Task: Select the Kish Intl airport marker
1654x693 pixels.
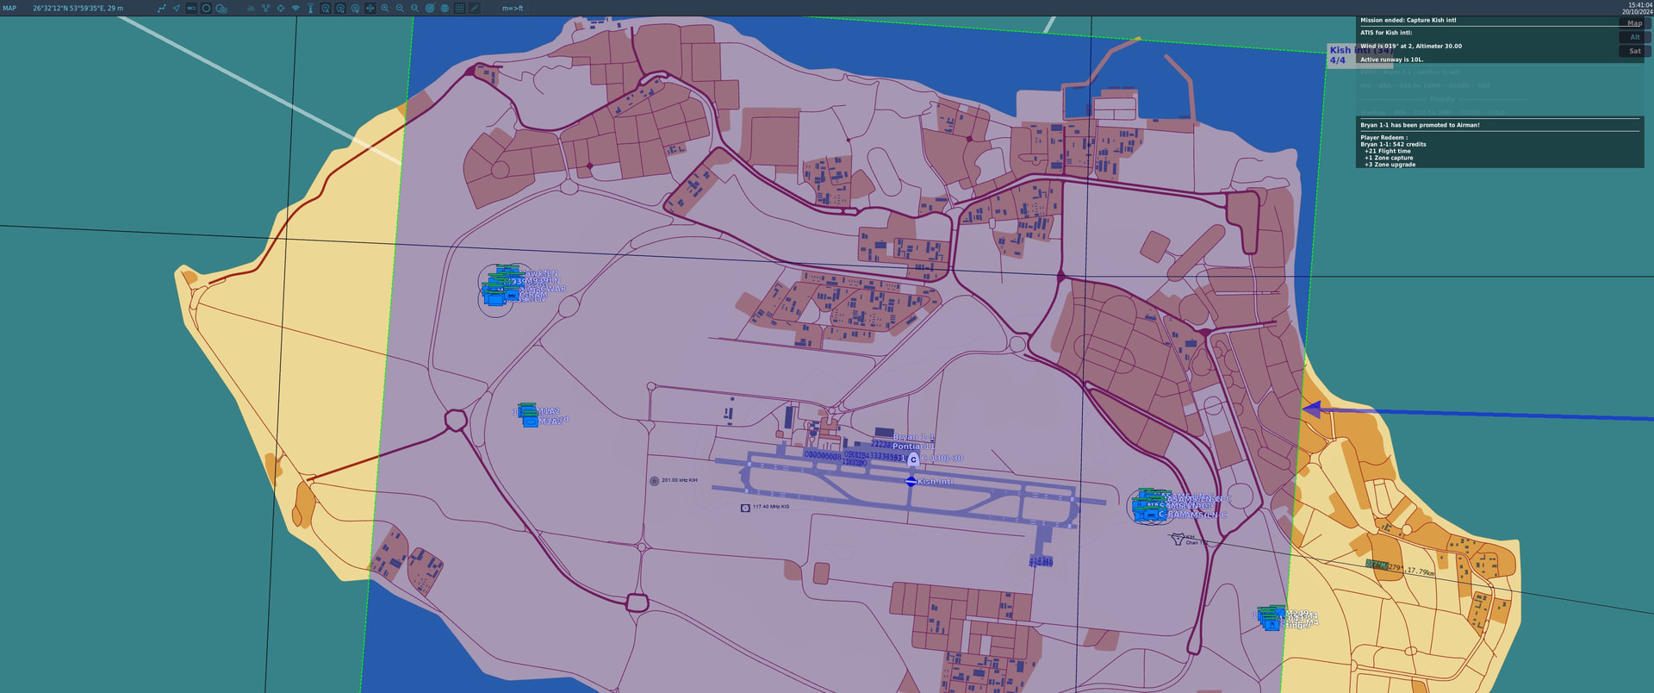Action: pyautogui.click(x=911, y=481)
